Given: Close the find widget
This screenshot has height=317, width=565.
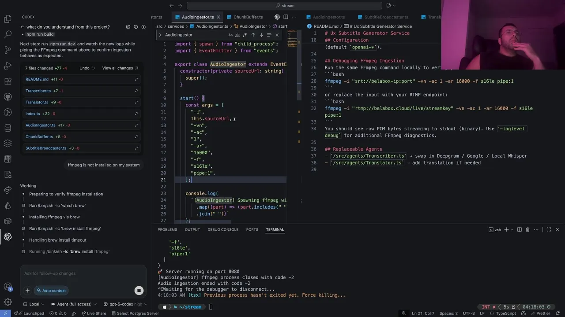Looking at the screenshot, I should pyautogui.click(x=277, y=35).
